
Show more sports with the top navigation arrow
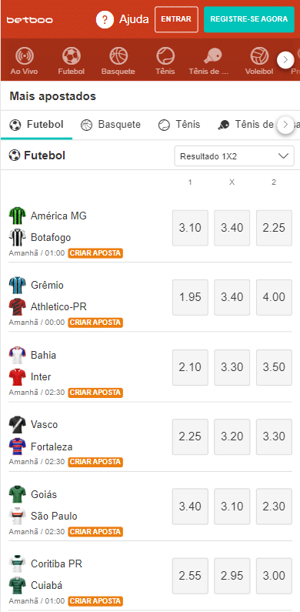click(285, 60)
